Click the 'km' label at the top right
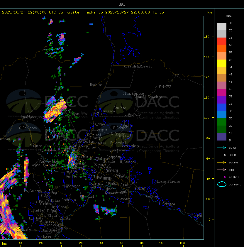The height and width of the screenshot is (247, 244). tap(209, 12)
